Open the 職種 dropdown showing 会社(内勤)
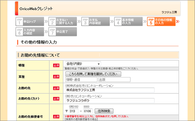This screenshot has width=195, height=121. click(x=83, y=64)
